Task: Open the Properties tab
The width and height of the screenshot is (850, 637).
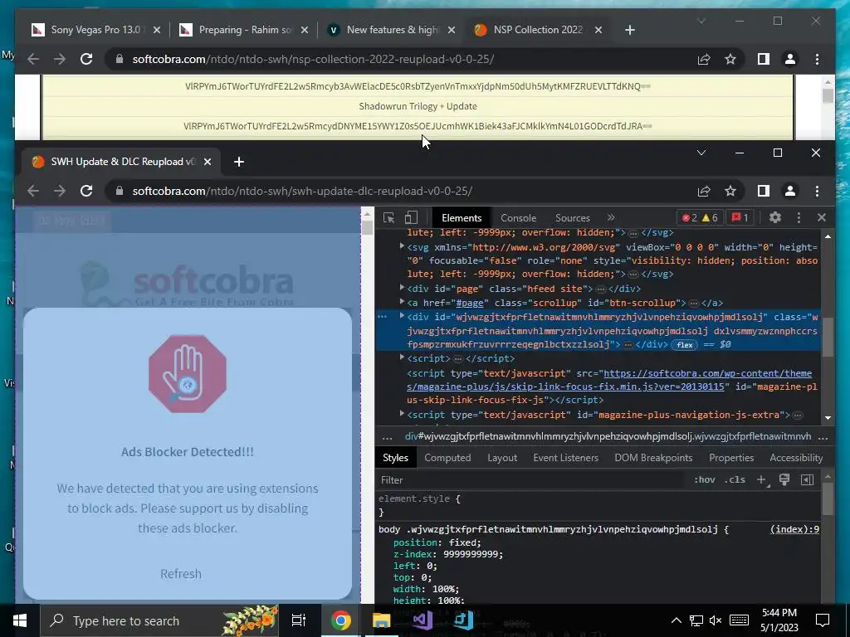Action: (731, 458)
